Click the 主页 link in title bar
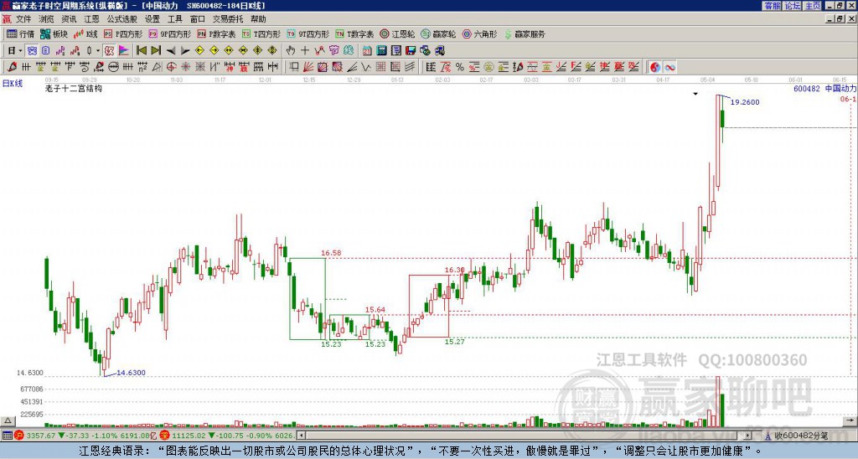Image resolution: width=858 pixels, height=459 pixels. pyautogui.click(x=813, y=6)
